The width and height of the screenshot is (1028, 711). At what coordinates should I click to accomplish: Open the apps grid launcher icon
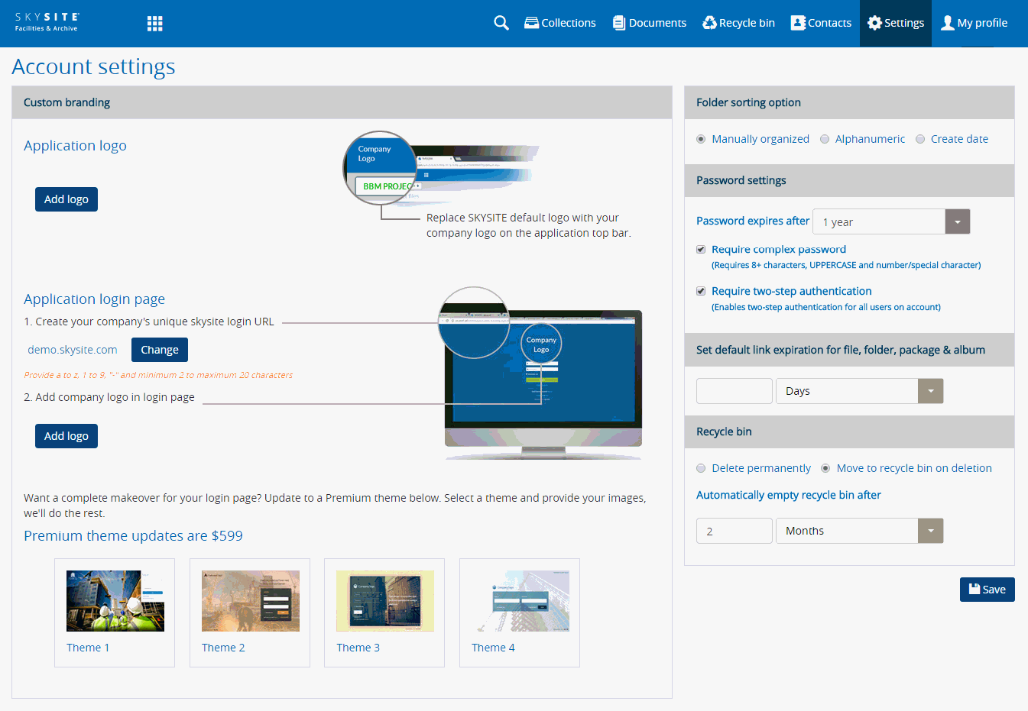pyautogui.click(x=154, y=24)
